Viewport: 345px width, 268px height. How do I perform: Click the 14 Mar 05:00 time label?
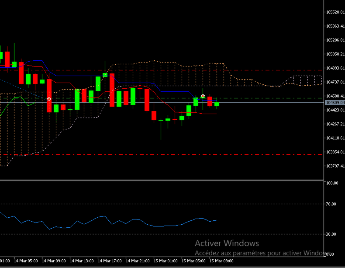(x=26, y=261)
